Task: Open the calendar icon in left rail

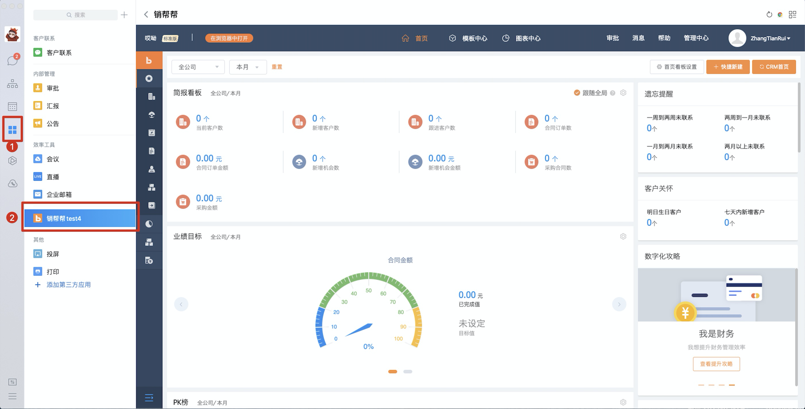Action: click(x=13, y=107)
